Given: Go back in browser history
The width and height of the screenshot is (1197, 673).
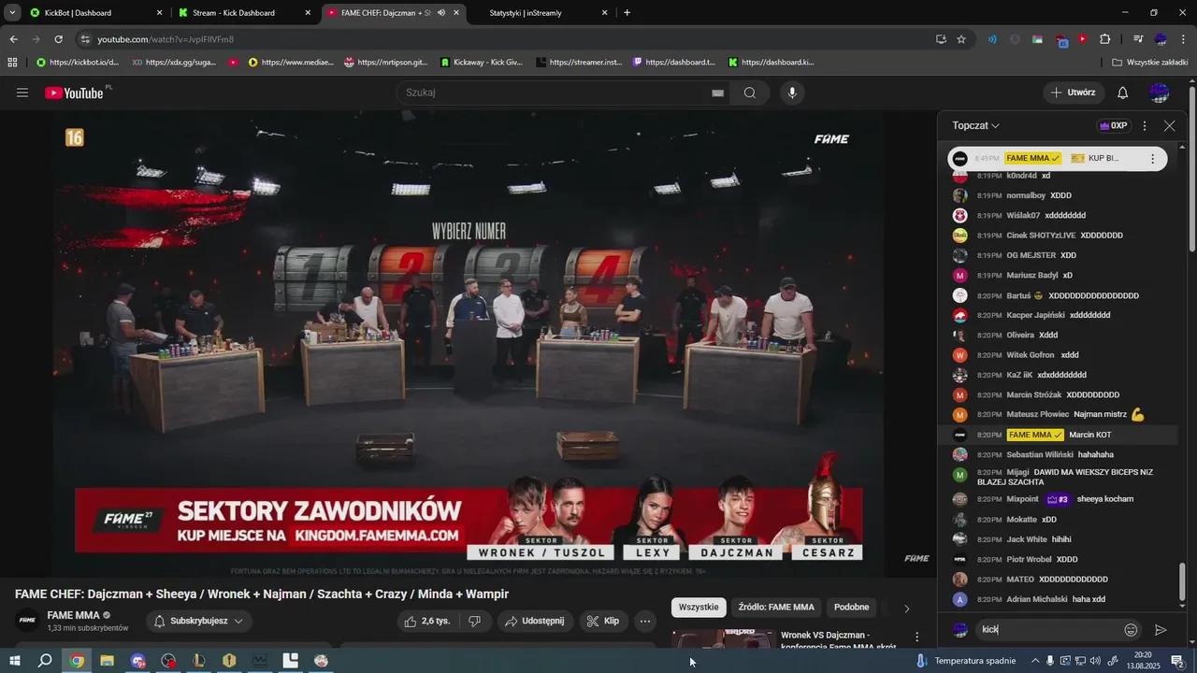Looking at the screenshot, I should pyautogui.click(x=13, y=39).
